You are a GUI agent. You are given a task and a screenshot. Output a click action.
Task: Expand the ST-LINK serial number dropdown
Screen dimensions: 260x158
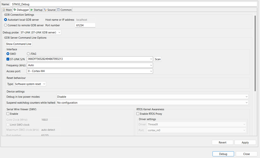pyautogui.click(x=90, y=59)
